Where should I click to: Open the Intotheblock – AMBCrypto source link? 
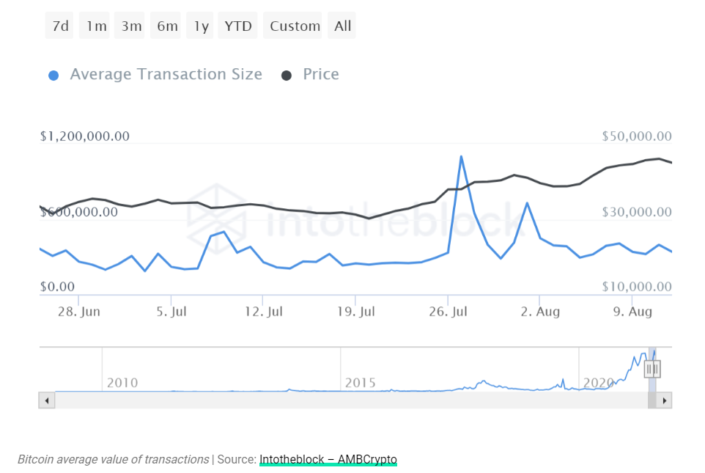coord(328,460)
